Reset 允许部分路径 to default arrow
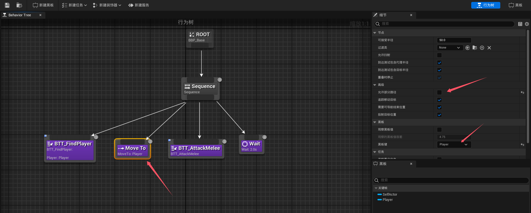531x213 pixels. coord(522,92)
